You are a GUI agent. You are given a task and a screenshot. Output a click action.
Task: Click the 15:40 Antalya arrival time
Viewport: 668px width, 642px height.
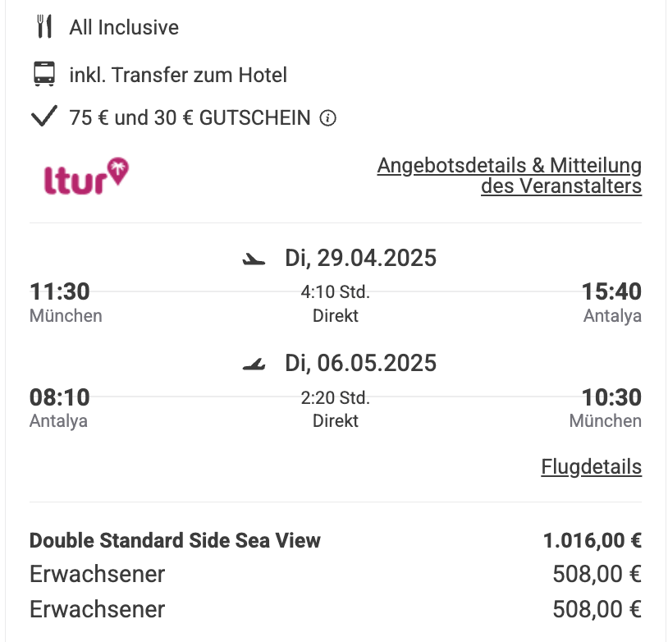(x=611, y=291)
